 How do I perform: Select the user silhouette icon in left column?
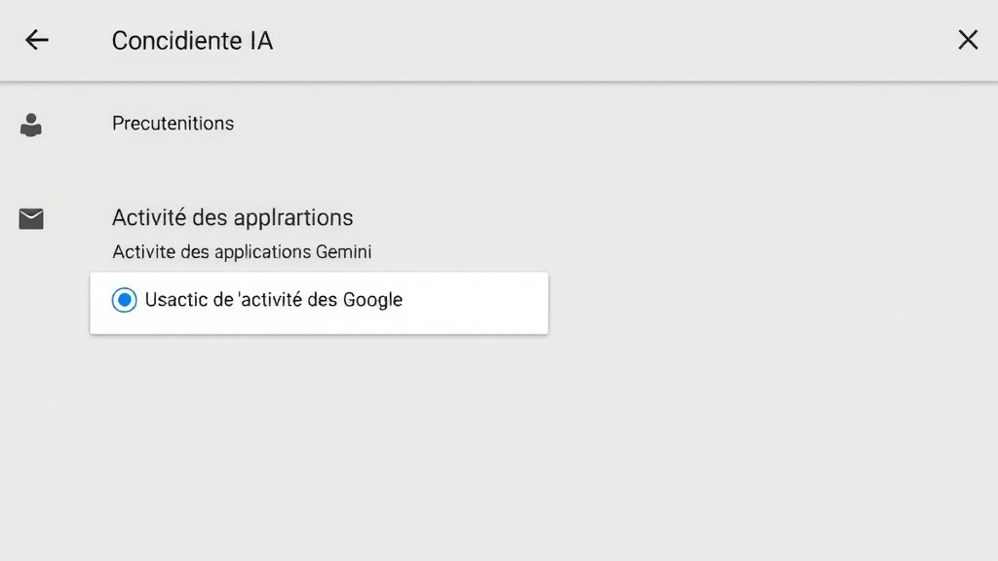31,125
